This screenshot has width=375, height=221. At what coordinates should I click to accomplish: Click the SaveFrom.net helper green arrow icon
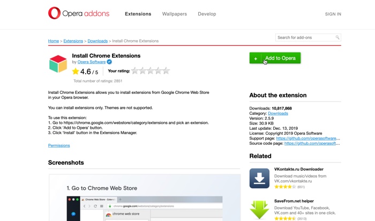259,210
